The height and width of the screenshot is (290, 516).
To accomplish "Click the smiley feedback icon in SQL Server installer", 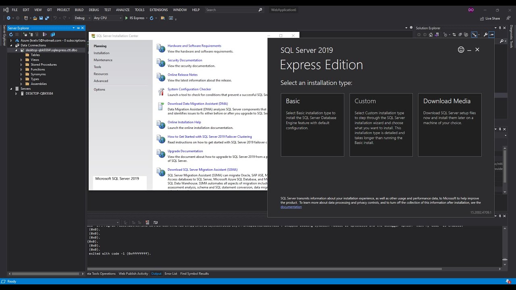I will click(461, 50).
